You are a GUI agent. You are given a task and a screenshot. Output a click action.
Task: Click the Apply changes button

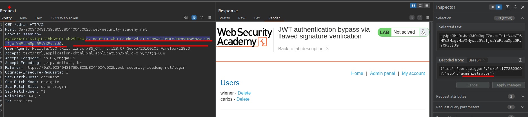pyautogui.click(x=508, y=85)
